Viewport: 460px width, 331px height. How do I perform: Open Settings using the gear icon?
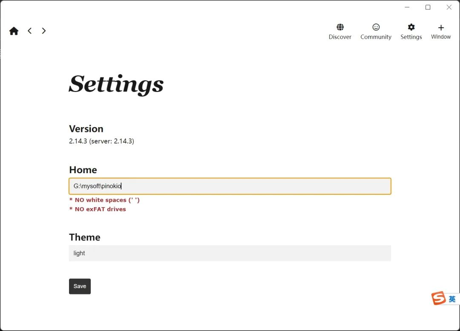[411, 26]
